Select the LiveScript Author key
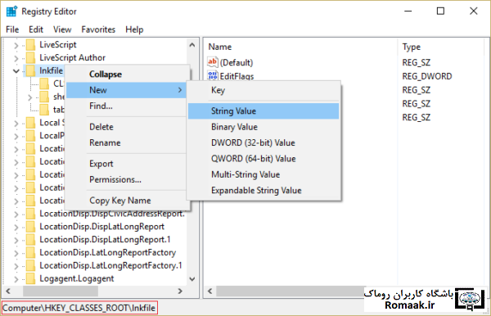The image size is (491, 316). coord(72,58)
